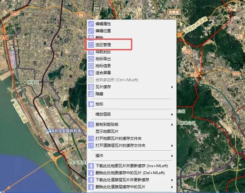245x193 pixels.
Task: Click the magnifier icon beside 适合屏幕
Action: (91, 73)
